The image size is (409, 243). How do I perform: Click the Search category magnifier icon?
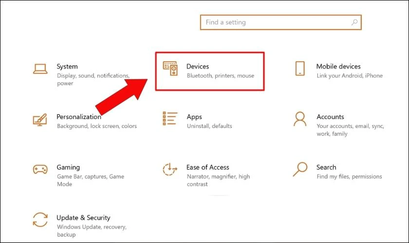tap(300, 169)
